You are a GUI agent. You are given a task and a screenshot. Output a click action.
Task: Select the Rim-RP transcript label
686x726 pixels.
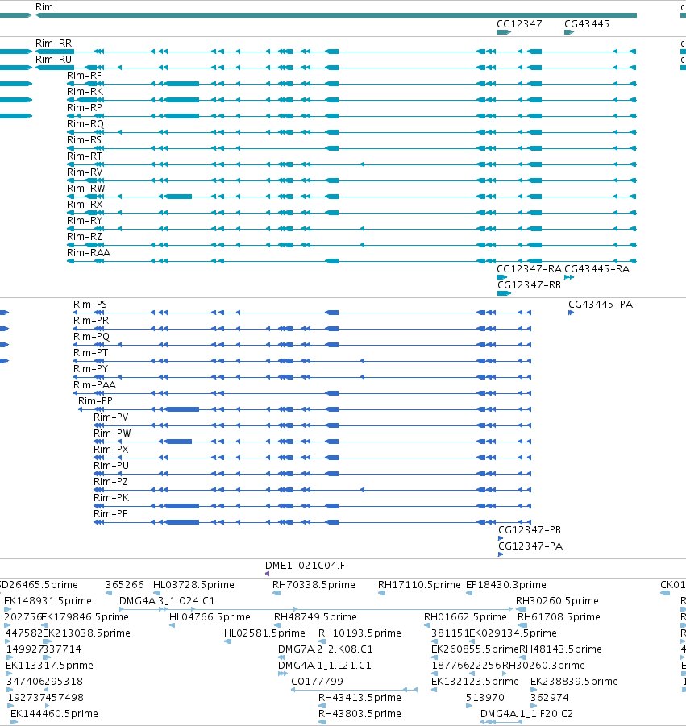point(85,107)
